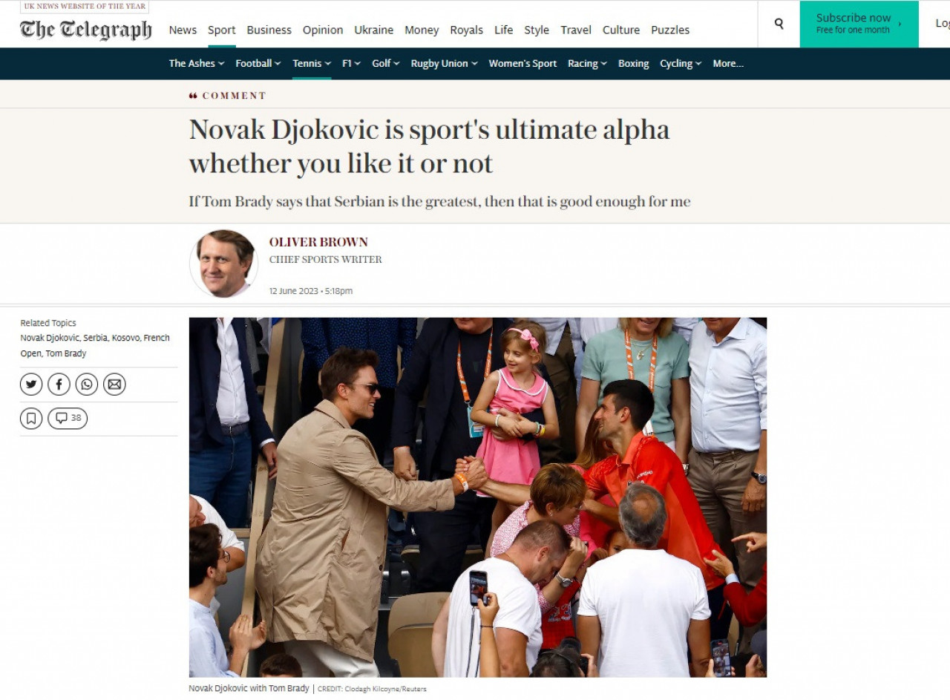Open the Djokovic and Brady photo
Image resolution: width=950 pixels, height=700 pixels.
(x=478, y=497)
